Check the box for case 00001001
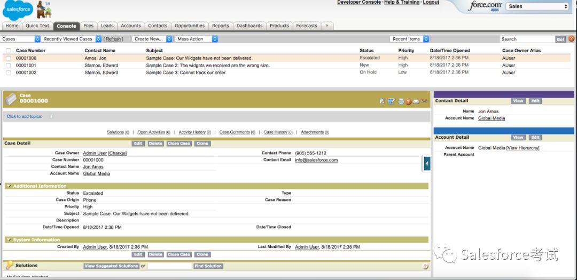Viewport: 577px width, 280px height. (x=8, y=66)
